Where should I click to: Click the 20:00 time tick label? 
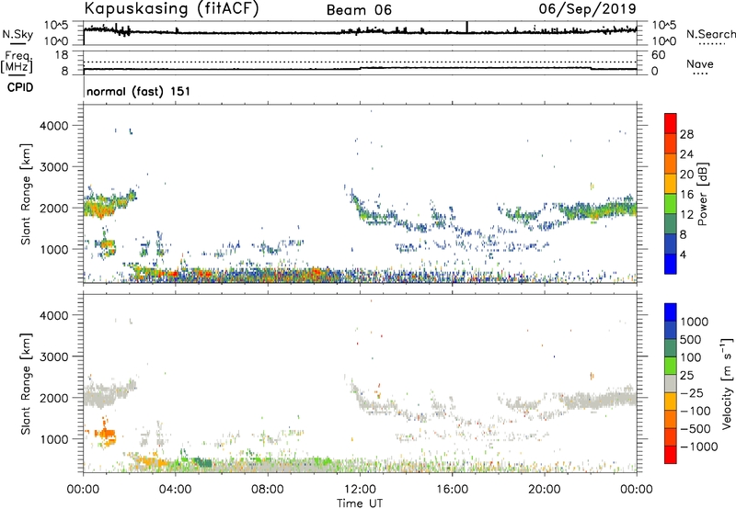[544, 490]
